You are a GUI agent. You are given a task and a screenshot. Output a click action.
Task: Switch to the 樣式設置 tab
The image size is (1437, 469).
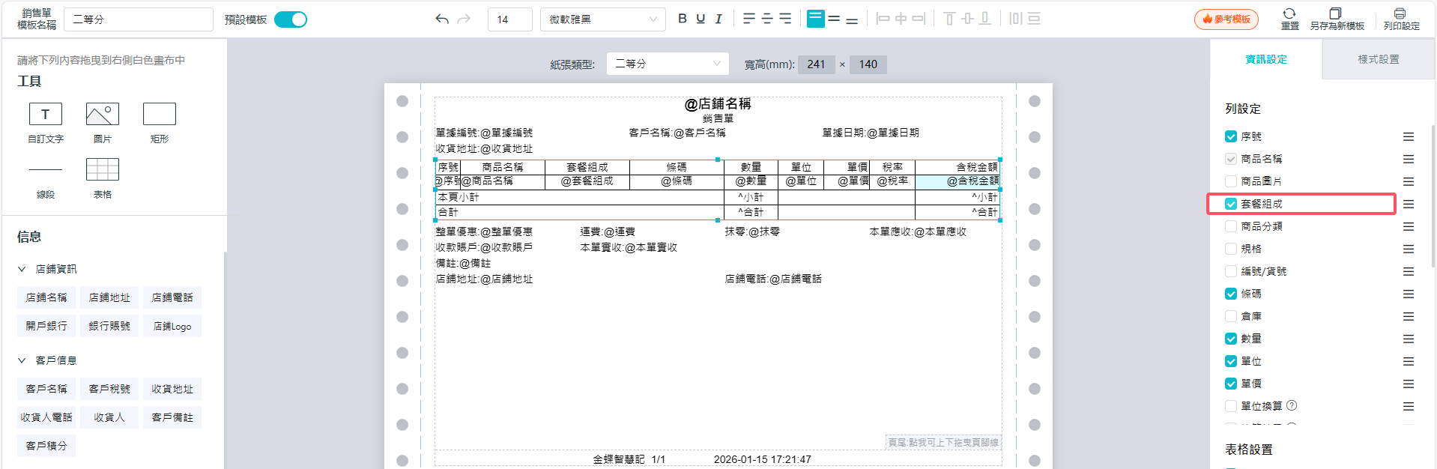tap(1379, 59)
